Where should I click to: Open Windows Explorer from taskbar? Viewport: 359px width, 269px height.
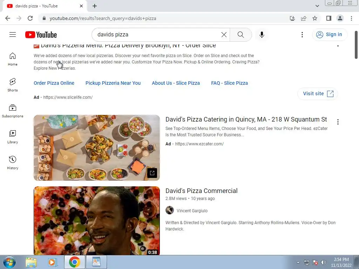(x=31, y=262)
